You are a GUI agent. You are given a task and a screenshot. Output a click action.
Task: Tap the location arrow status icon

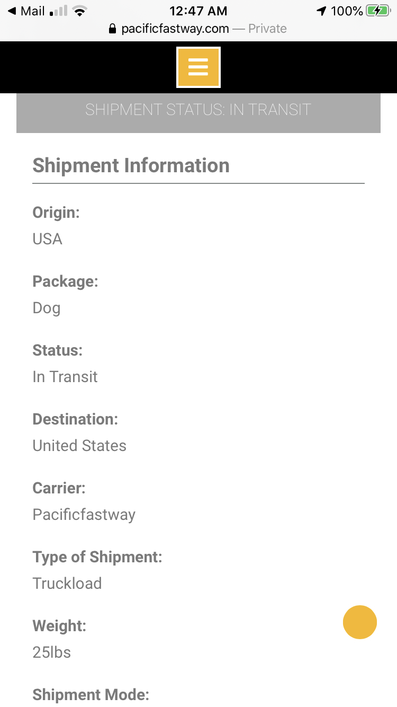321,11
